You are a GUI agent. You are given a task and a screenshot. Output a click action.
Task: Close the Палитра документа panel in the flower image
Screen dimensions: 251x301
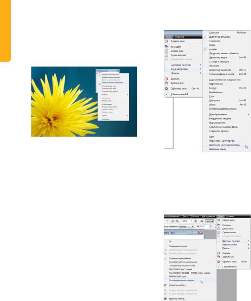[117, 71]
